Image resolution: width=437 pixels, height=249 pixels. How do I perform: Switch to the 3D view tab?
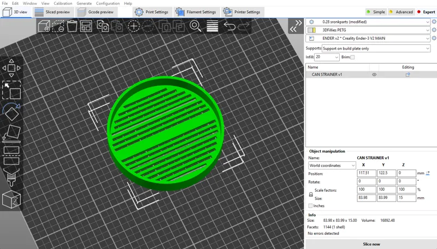pos(16,12)
